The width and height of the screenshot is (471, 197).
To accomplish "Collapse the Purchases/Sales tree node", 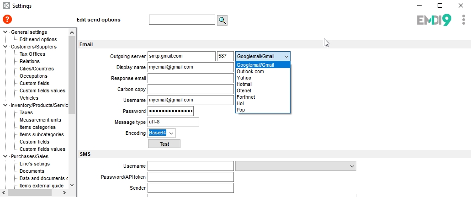I will (5, 156).
